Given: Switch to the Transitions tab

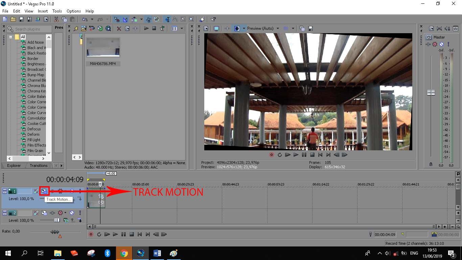Looking at the screenshot, I should click(x=39, y=166).
